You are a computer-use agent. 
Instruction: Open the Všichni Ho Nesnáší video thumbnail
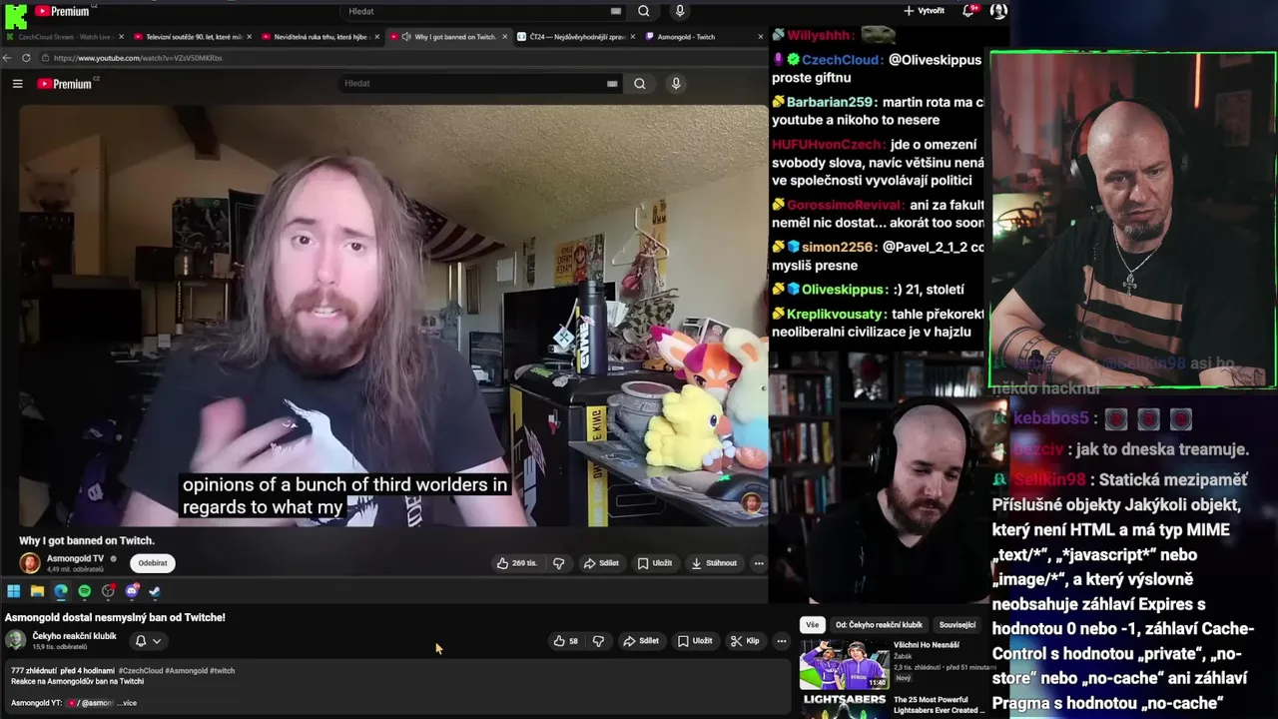(x=844, y=665)
